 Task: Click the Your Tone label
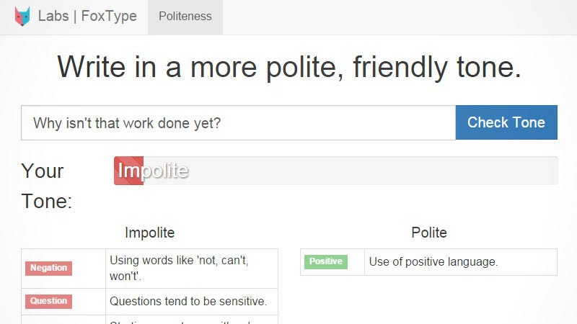click(x=47, y=186)
